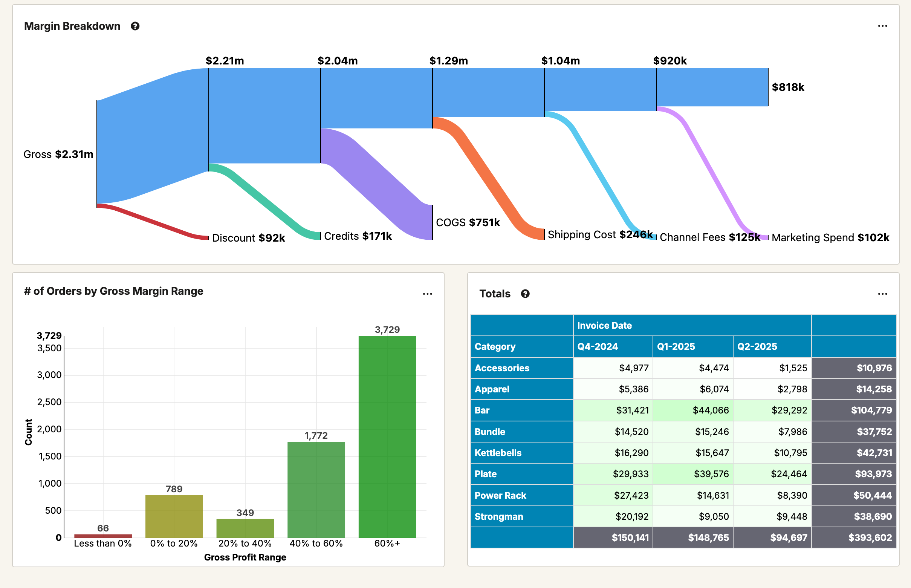Click Margin Breakdown help question icon

click(x=135, y=26)
